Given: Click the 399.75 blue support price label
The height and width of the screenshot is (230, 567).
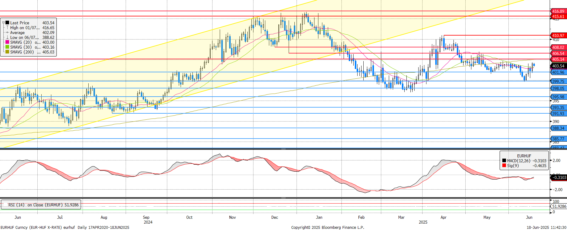Looking at the screenshot, I should click(x=558, y=81).
